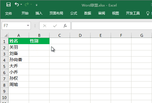Select row 5 header
Screen dimensions: 152x103
[4, 66]
